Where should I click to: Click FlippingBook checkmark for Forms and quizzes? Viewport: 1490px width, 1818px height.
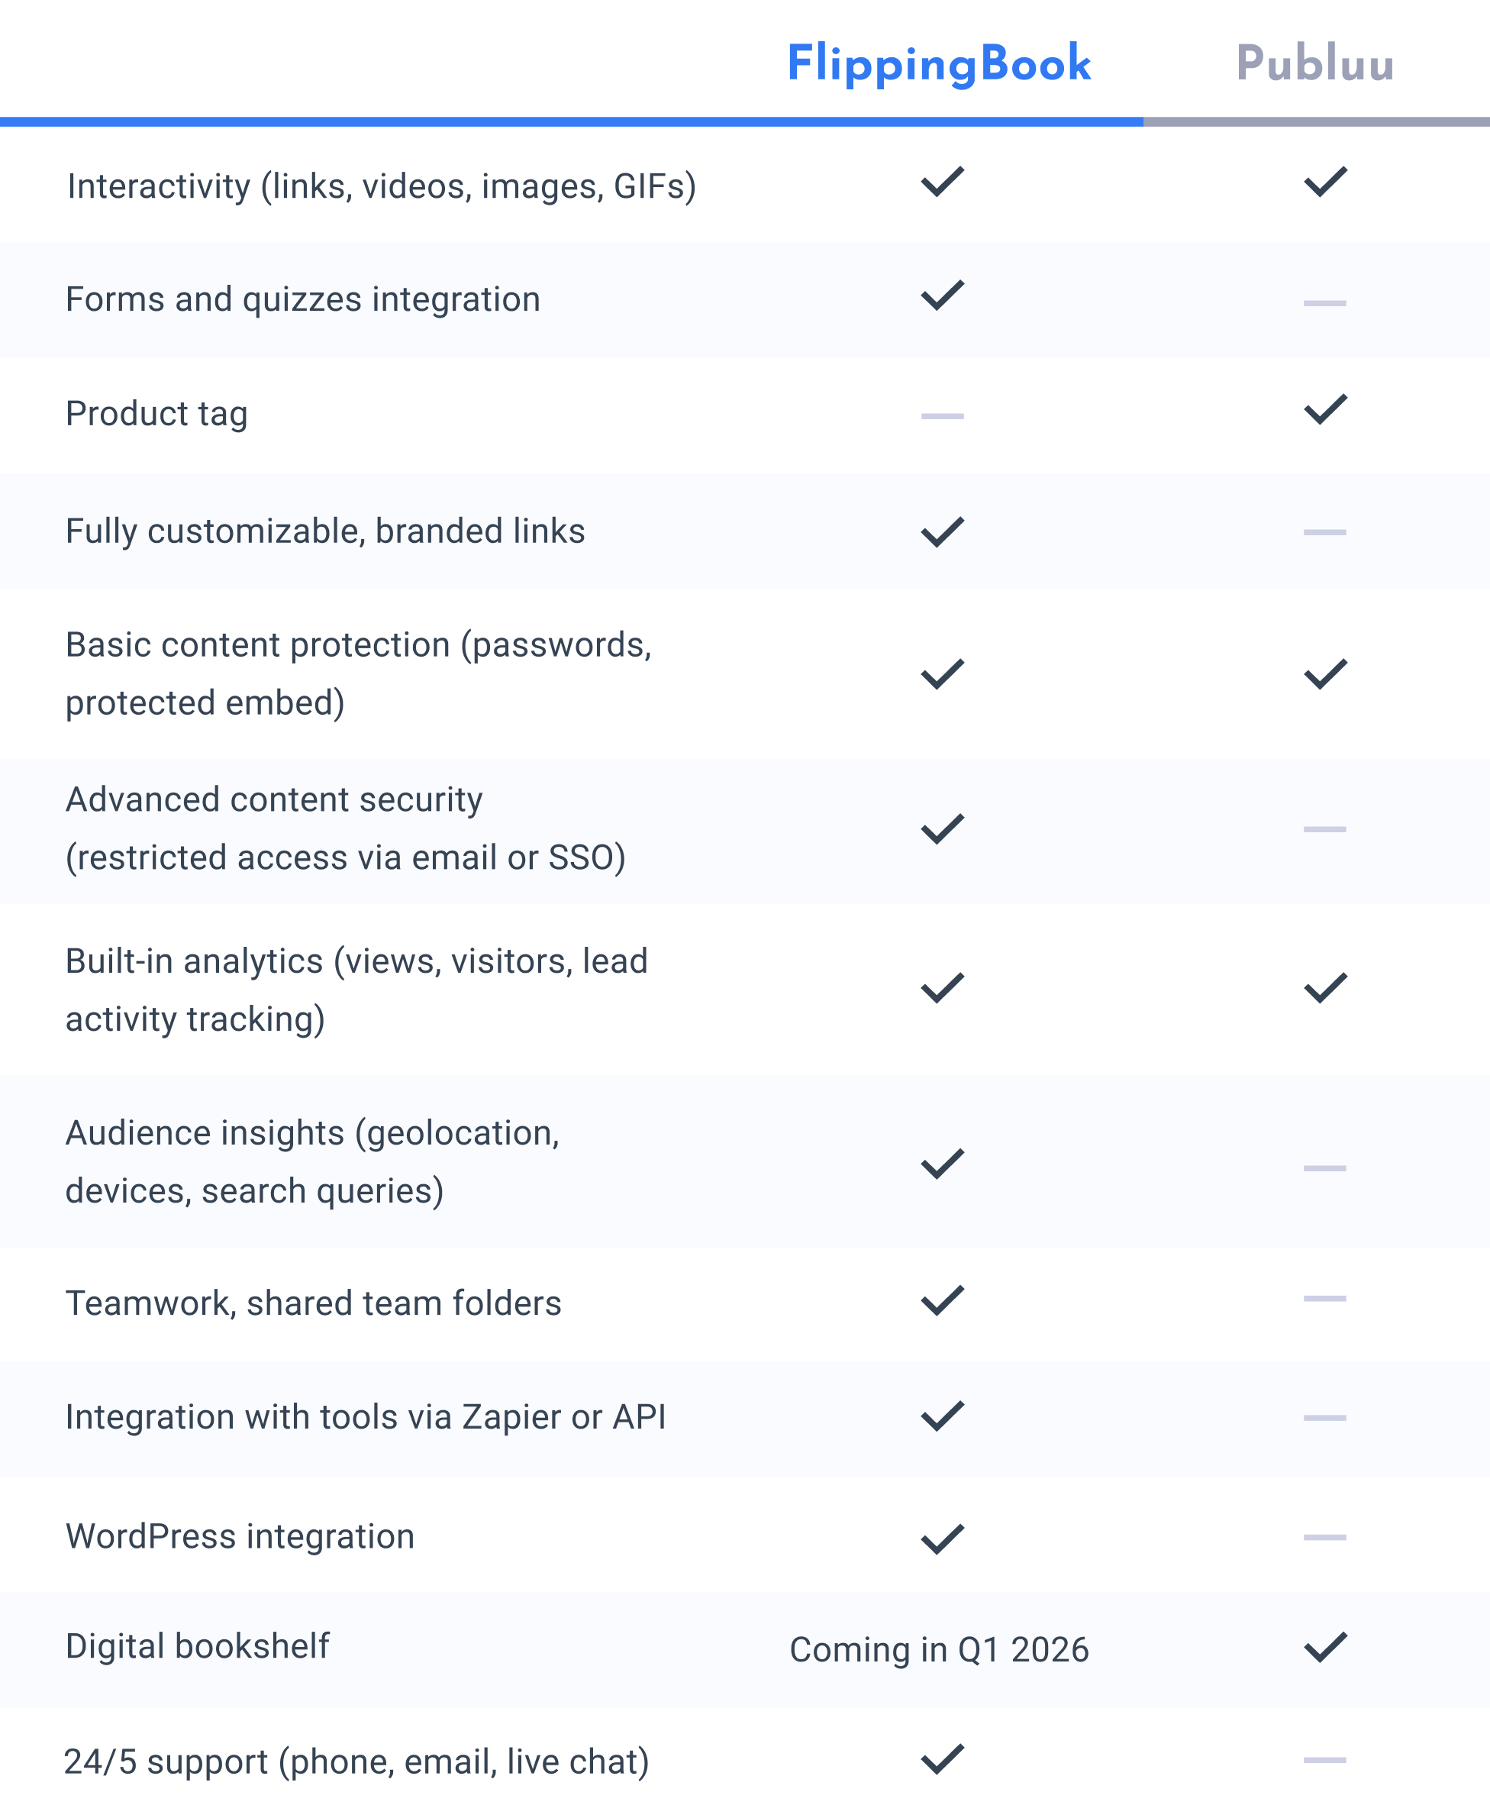[x=943, y=295]
